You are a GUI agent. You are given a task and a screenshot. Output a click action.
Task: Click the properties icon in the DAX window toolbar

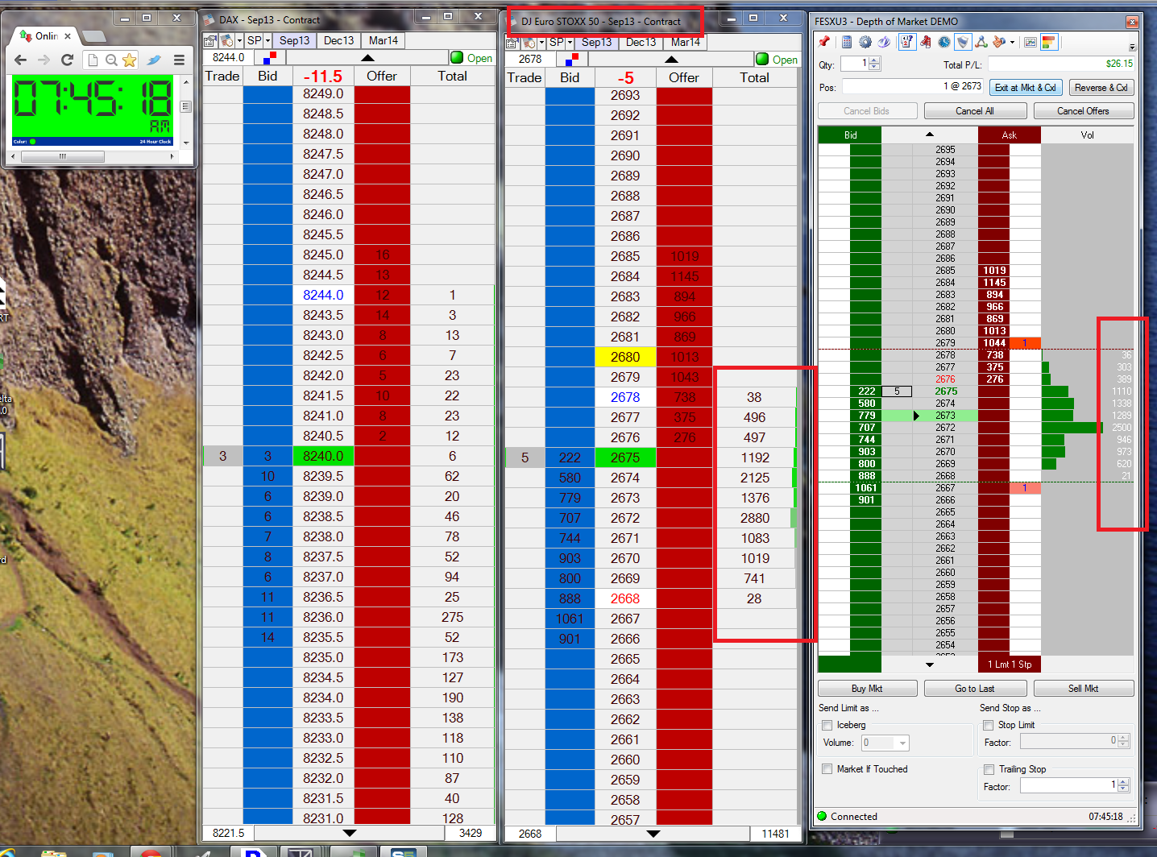210,40
